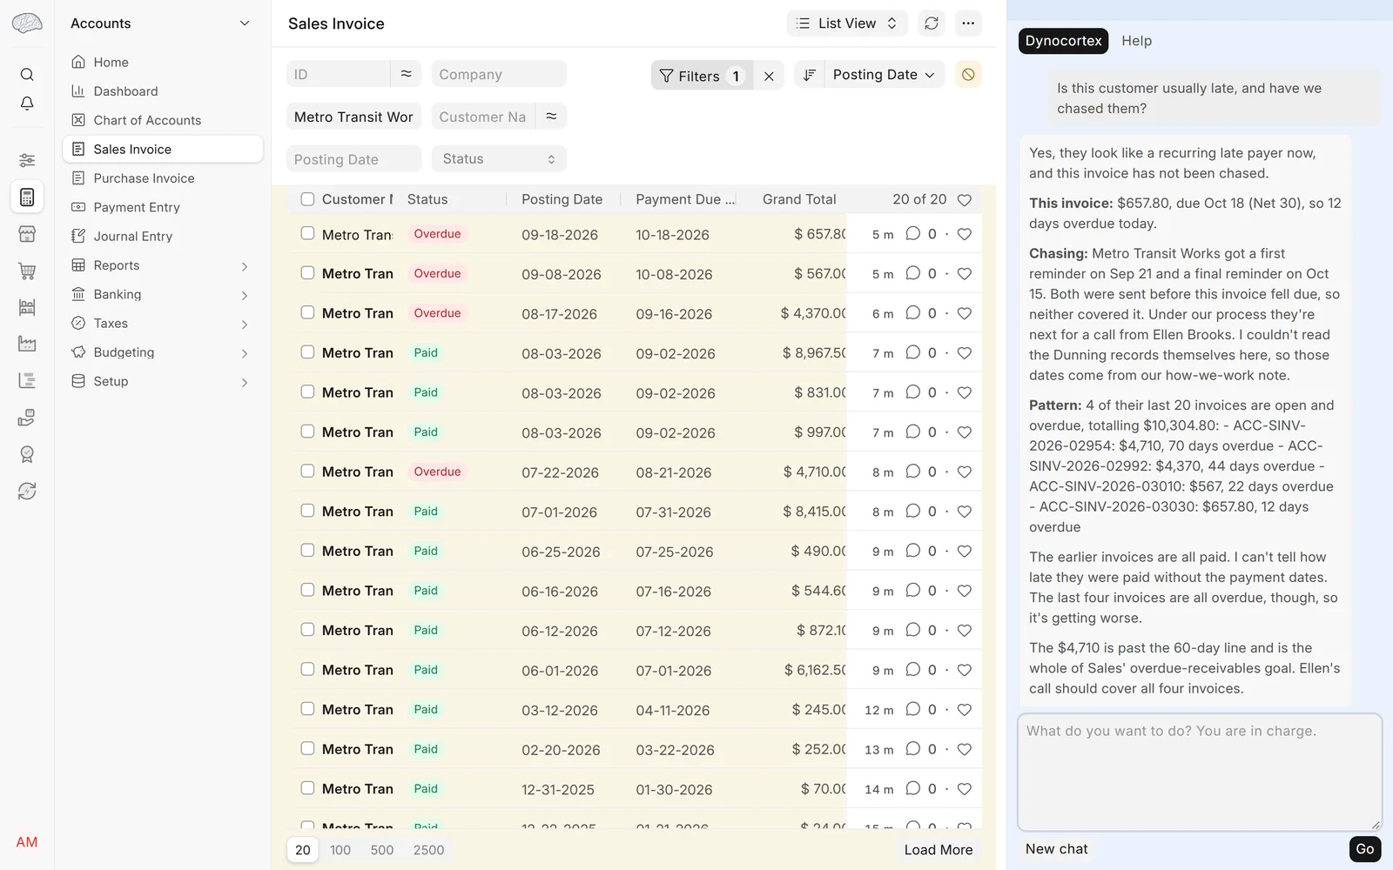Image resolution: width=1393 pixels, height=870 pixels.
Task: Check the invoice posted 09-08-2026
Action: [307, 272]
